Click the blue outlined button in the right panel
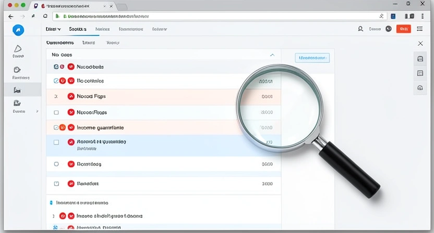Screen dimensions: 434x233 coord(312,58)
